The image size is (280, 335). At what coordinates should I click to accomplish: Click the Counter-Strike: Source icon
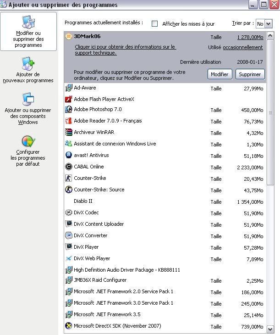(x=69, y=190)
